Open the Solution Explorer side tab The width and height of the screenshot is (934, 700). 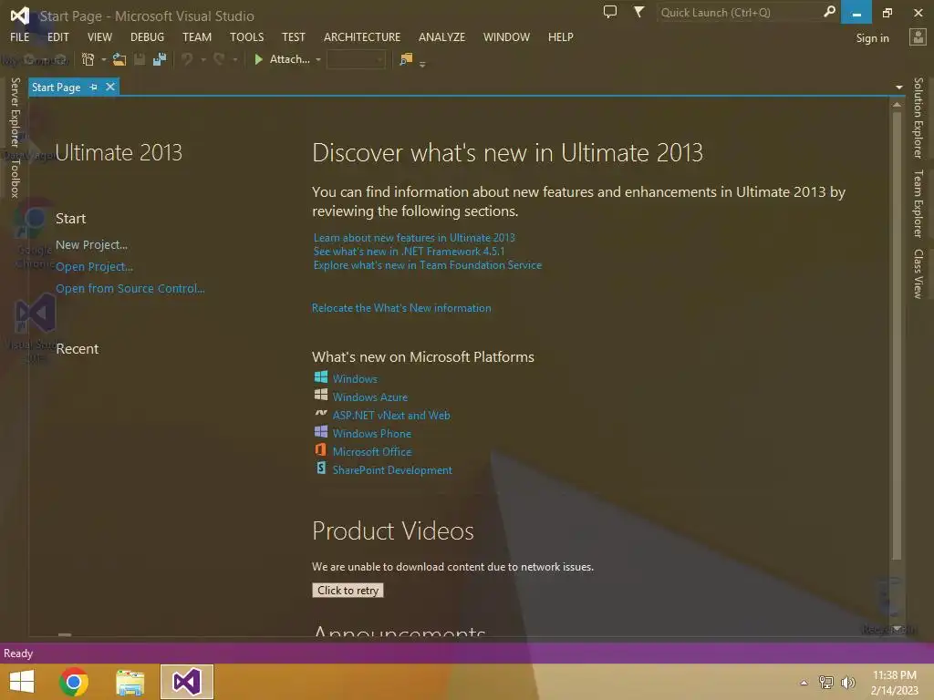pyautogui.click(x=918, y=118)
